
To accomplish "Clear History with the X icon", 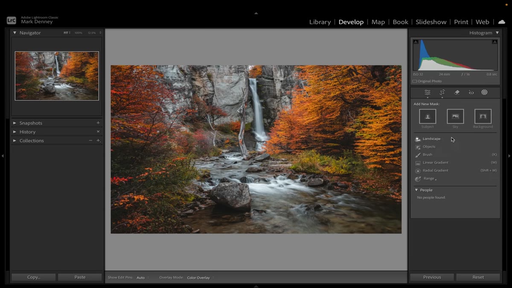I will [98, 132].
